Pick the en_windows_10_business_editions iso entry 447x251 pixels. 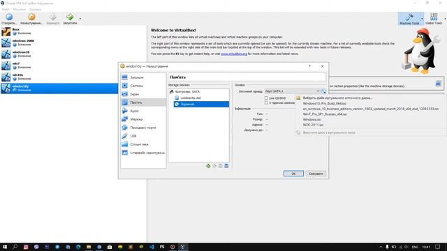tap(371, 109)
